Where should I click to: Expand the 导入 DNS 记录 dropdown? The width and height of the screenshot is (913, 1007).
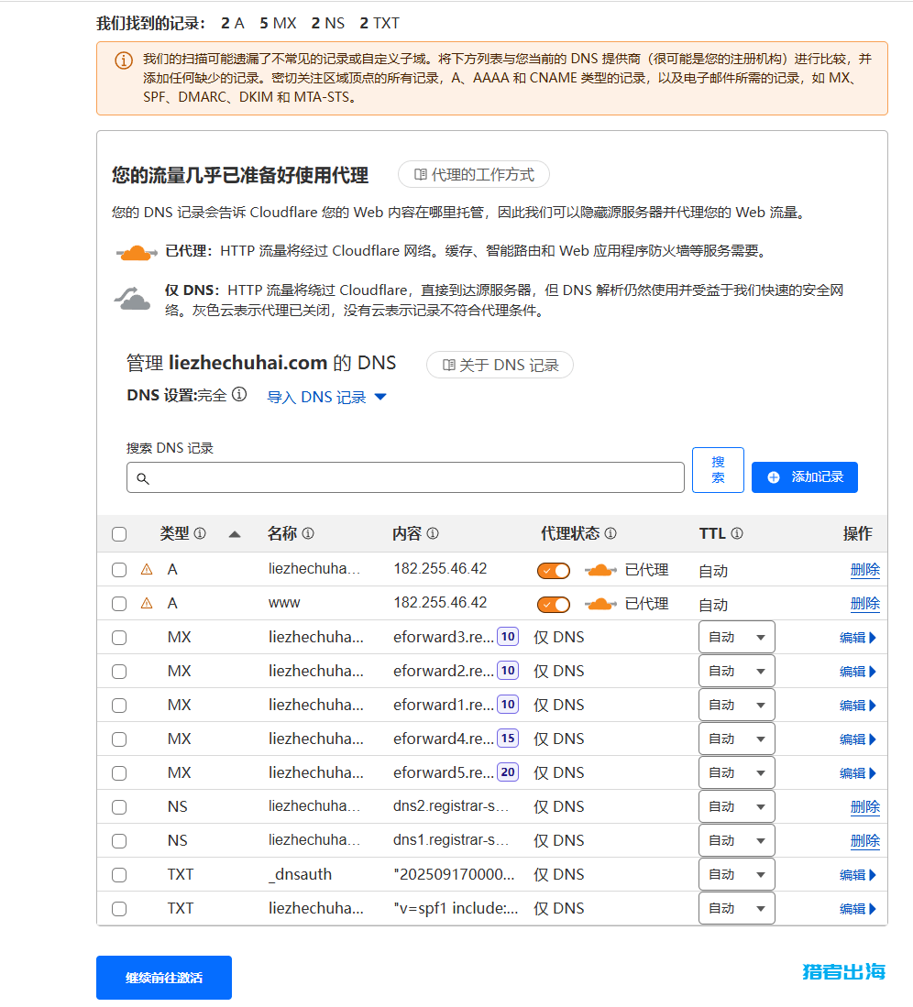click(379, 396)
